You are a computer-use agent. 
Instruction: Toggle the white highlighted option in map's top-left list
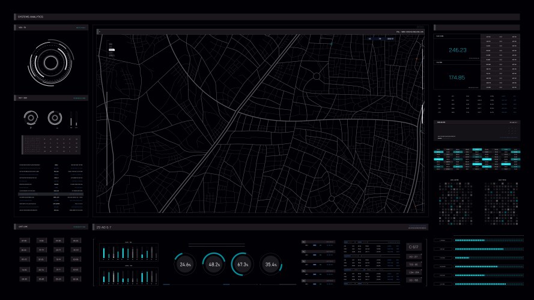click(112, 50)
